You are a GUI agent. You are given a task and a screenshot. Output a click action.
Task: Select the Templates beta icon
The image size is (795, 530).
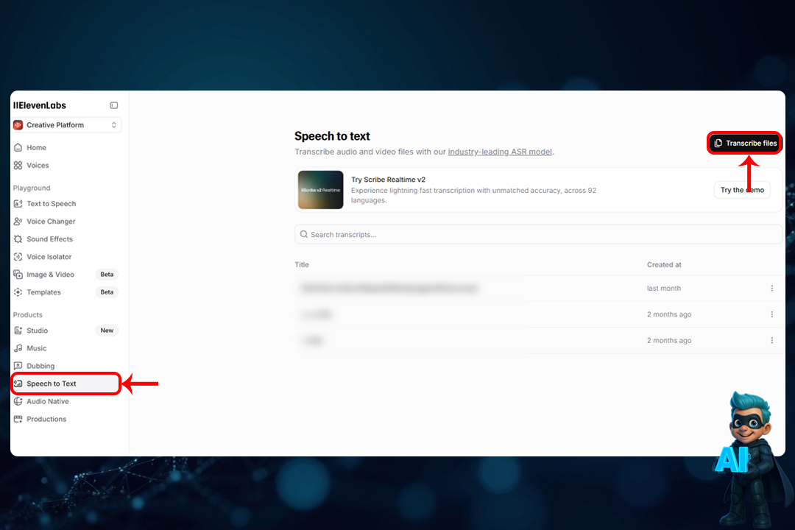[x=17, y=291]
